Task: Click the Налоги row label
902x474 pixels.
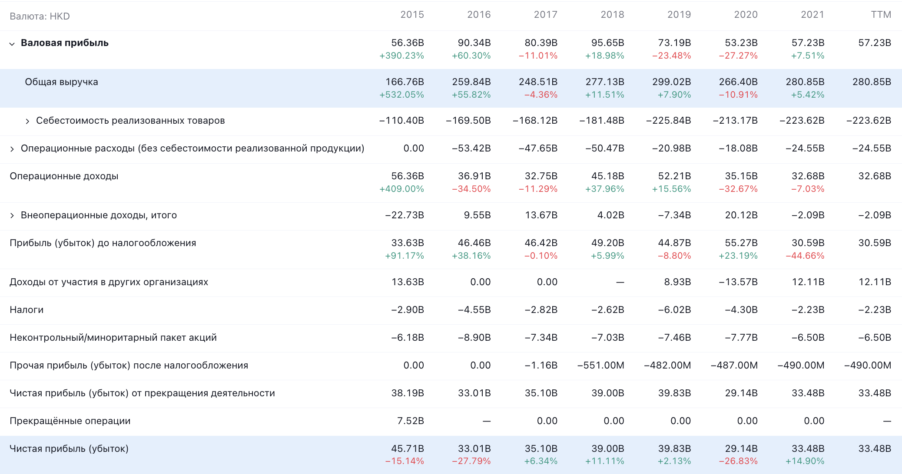Action: pyautogui.click(x=27, y=310)
